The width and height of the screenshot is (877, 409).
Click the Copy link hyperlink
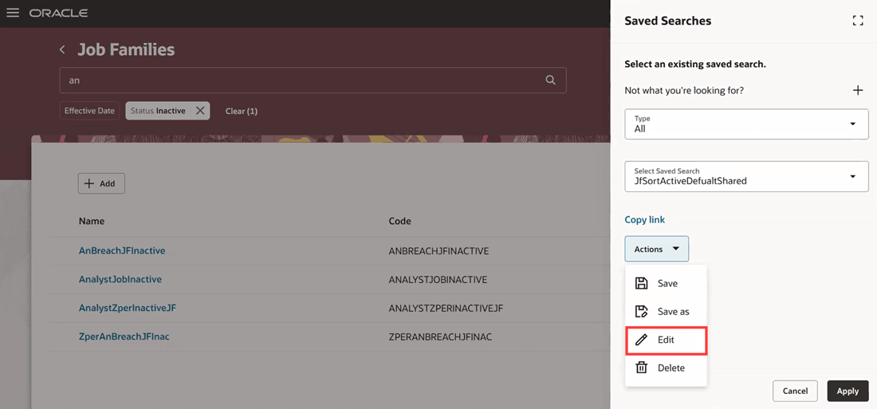[644, 220]
